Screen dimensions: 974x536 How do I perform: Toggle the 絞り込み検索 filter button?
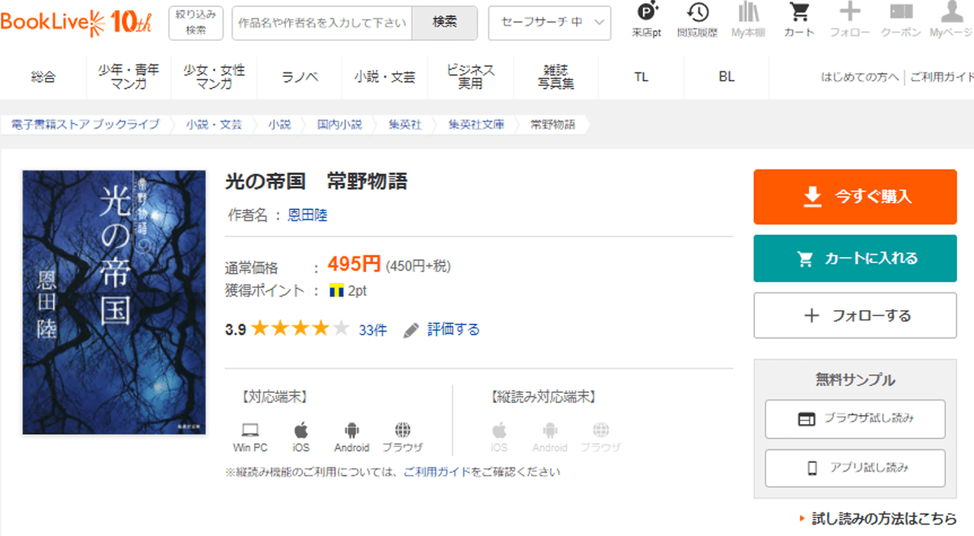tap(196, 23)
